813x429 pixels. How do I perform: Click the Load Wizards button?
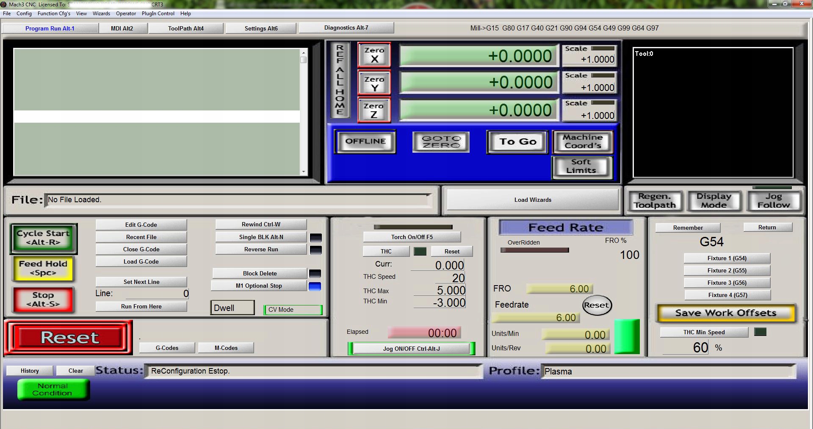click(532, 200)
